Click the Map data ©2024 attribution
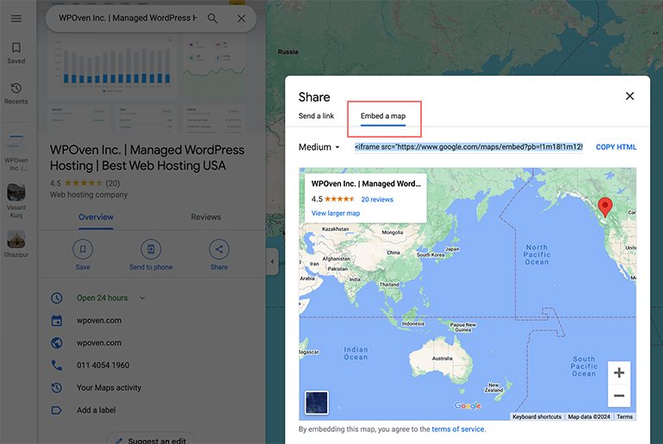 point(589,416)
